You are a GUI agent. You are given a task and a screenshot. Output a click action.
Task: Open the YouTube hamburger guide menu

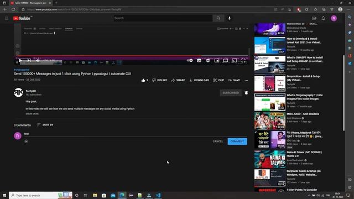pyautogui.click(x=7, y=18)
